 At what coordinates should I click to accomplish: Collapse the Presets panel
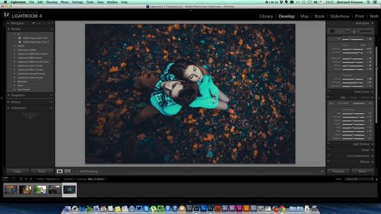click(x=8, y=29)
